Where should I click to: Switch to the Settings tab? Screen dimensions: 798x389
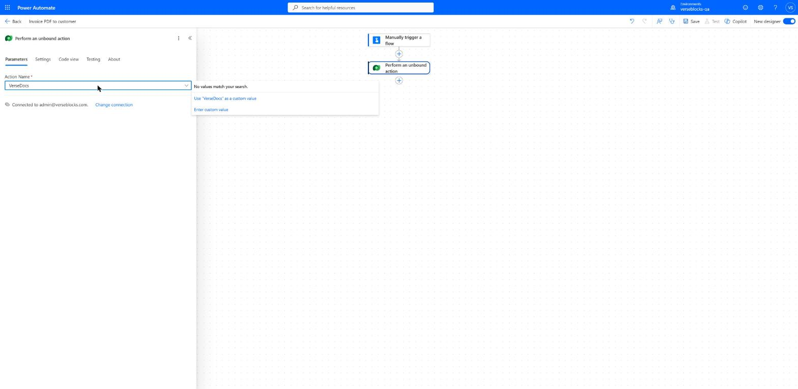tap(43, 59)
